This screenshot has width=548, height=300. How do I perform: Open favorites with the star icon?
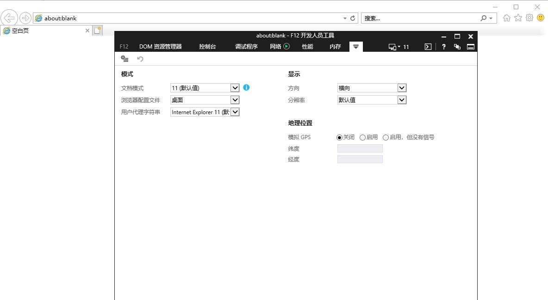(518, 18)
